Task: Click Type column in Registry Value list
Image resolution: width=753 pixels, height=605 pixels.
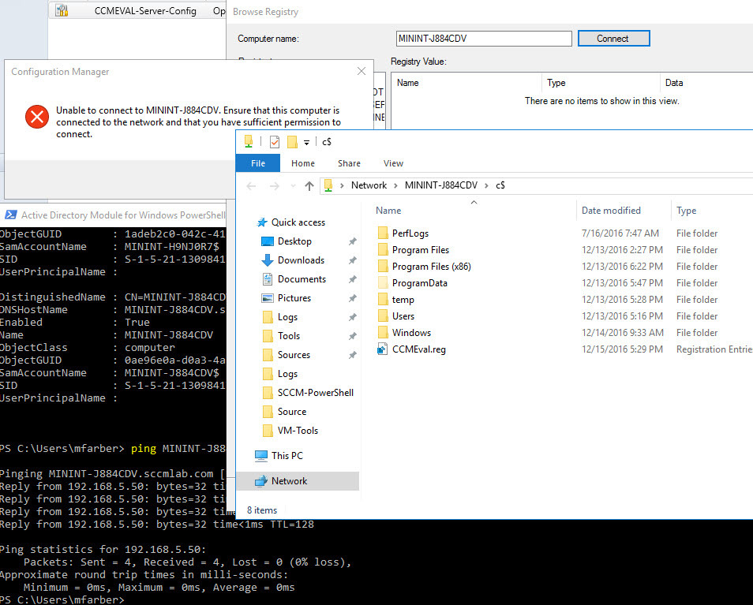Action: click(x=556, y=83)
